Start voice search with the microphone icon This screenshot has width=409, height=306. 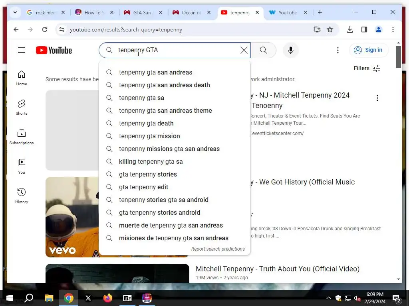[x=291, y=50]
